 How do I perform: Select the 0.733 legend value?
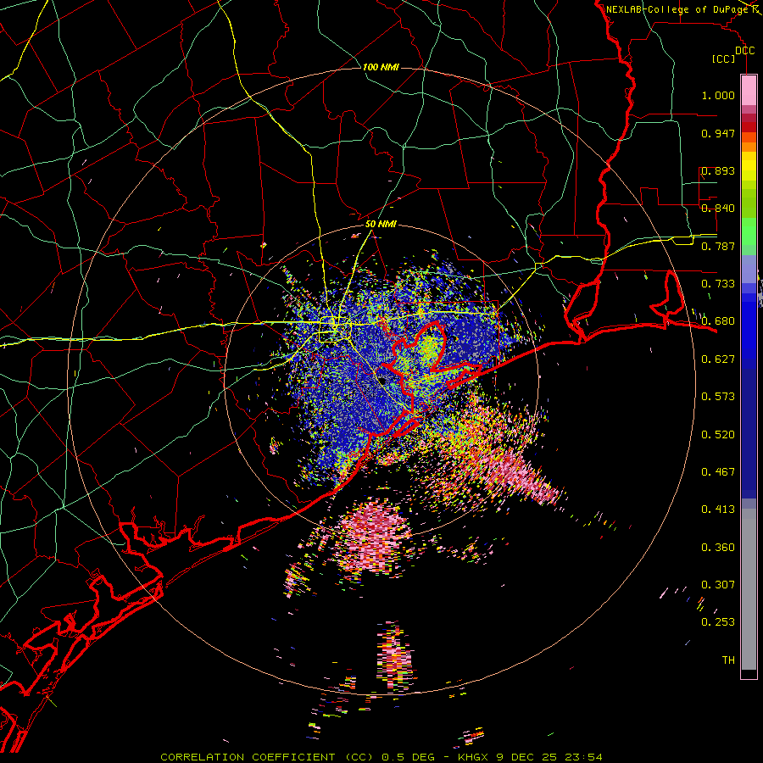pyautogui.click(x=718, y=284)
